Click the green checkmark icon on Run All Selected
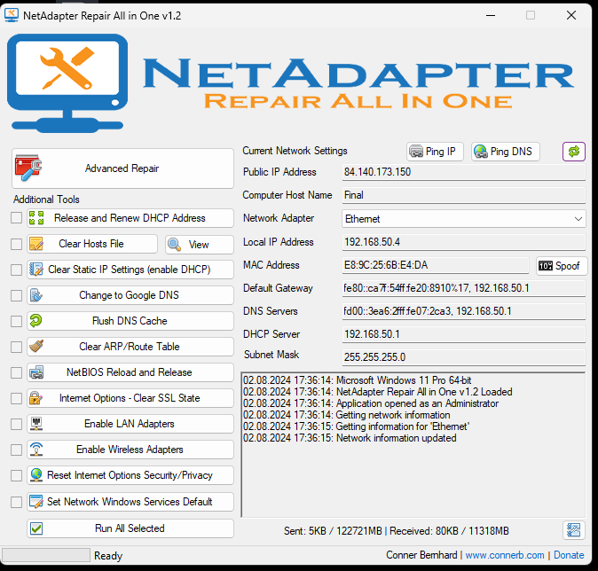 point(36,528)
